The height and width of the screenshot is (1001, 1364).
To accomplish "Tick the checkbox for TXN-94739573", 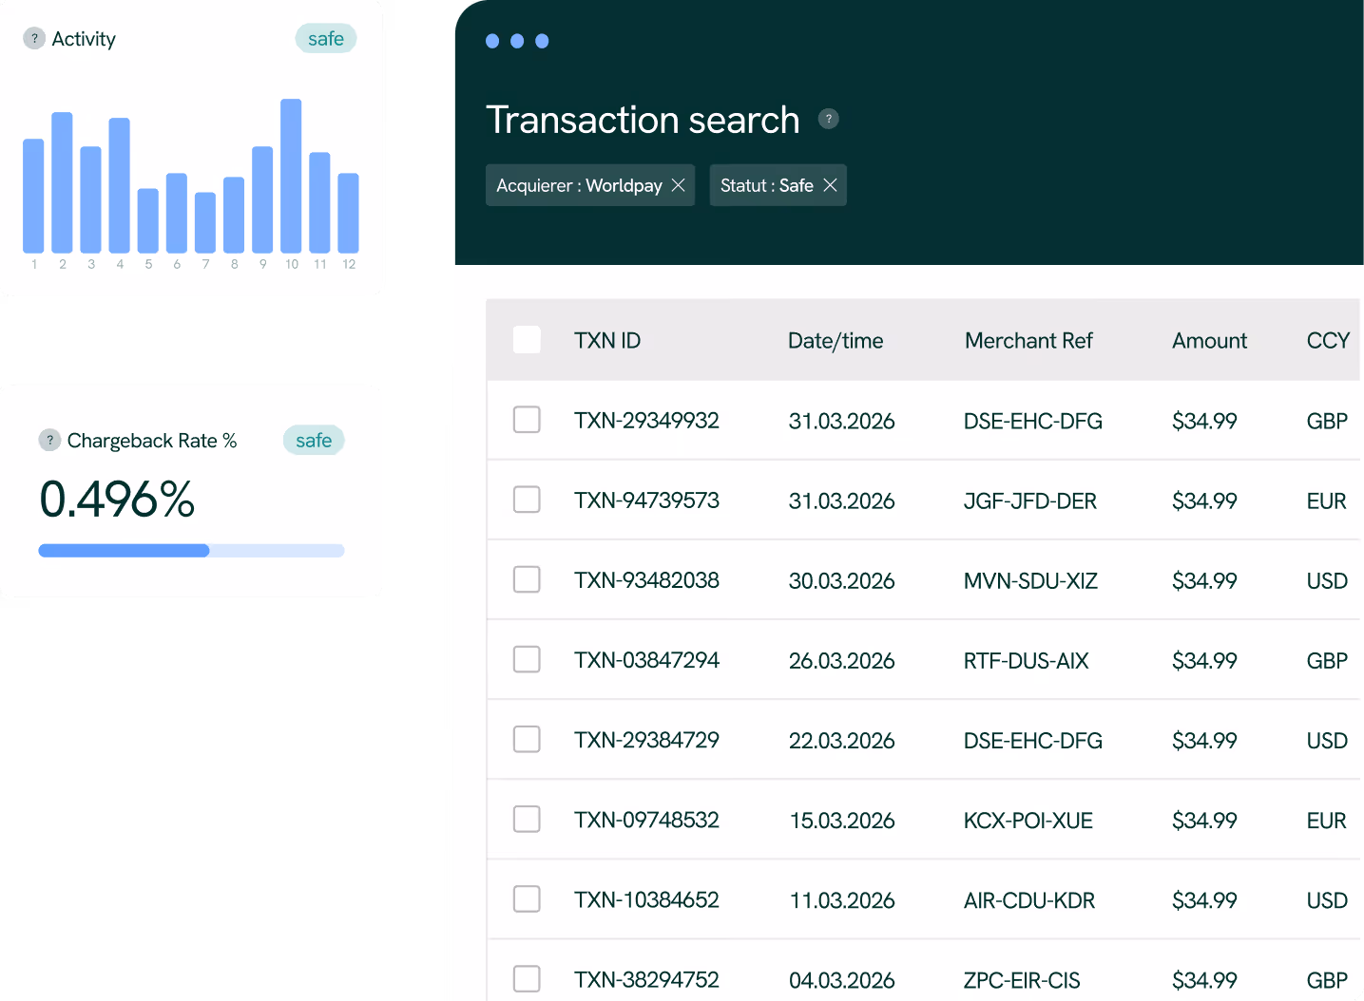I will [x=527, y=500].
